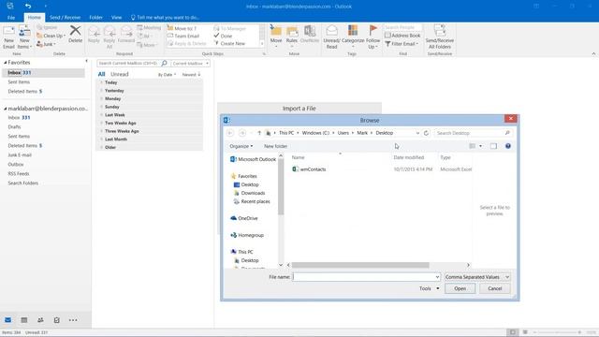Open RSS Feeds folder
The width and height of the screenshot is (599, 337).
[x=19, y=174]
